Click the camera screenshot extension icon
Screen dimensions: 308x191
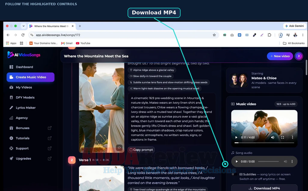click(x=232, y=35)
